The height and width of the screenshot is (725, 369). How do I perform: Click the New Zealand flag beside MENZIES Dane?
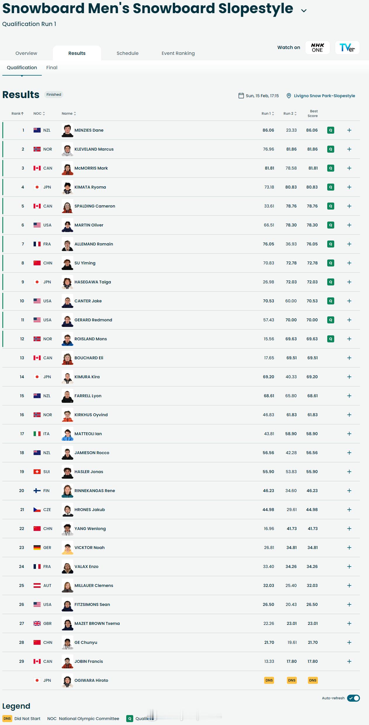(37, 130)
